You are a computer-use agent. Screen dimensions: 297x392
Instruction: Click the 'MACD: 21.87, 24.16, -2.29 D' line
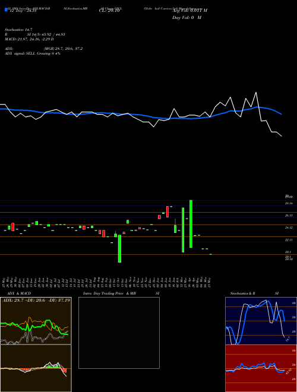pos(29,39)
